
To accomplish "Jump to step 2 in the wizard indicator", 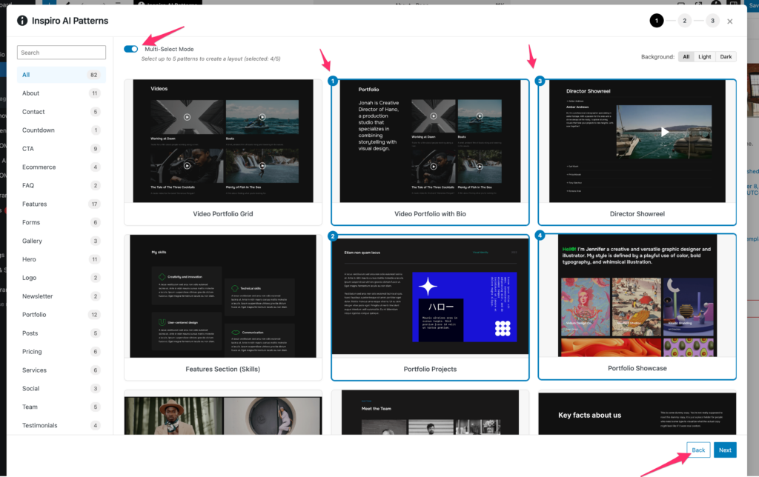I will [684, 21].
